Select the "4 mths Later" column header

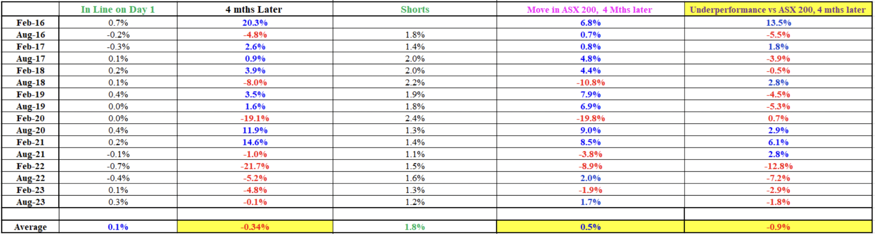click(x=254, y=10)
